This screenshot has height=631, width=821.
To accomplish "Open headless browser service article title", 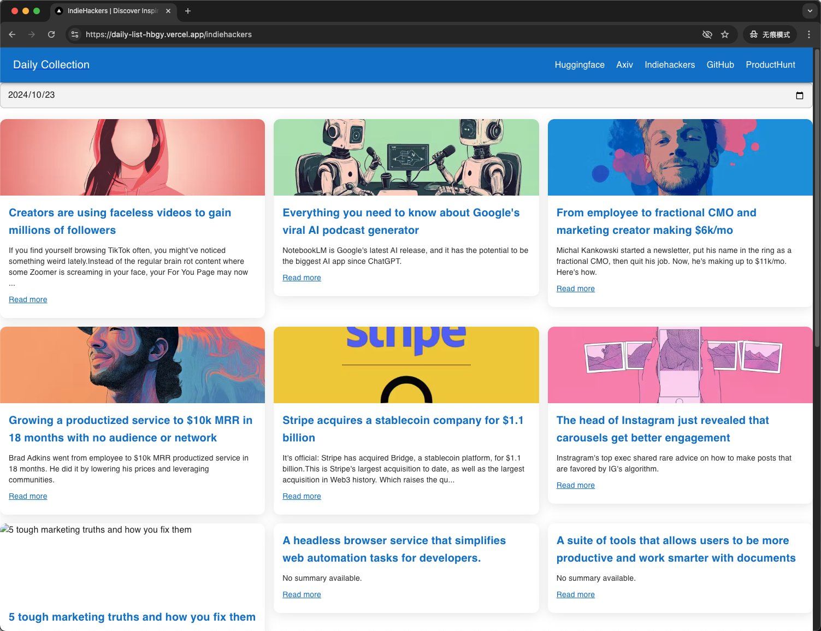I will point(394,549).
